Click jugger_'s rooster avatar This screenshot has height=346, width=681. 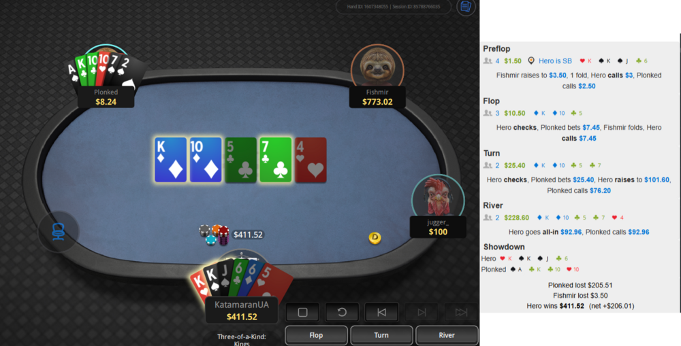point(438,196)
